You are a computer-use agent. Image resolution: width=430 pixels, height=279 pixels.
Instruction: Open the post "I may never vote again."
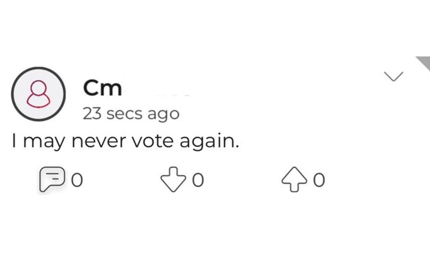tap(125, 141)
